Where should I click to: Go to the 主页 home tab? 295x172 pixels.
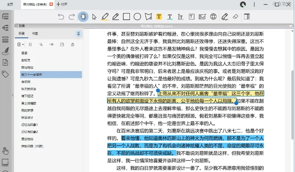click(10, 4)
